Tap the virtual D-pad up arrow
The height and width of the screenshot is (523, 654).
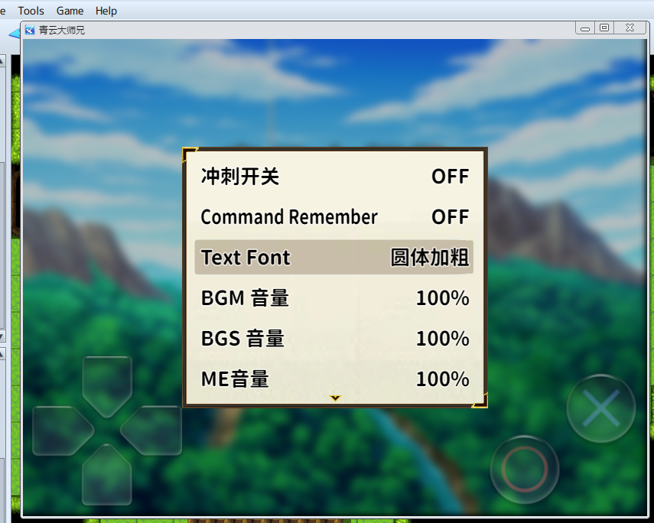click(x=107, y=386)
